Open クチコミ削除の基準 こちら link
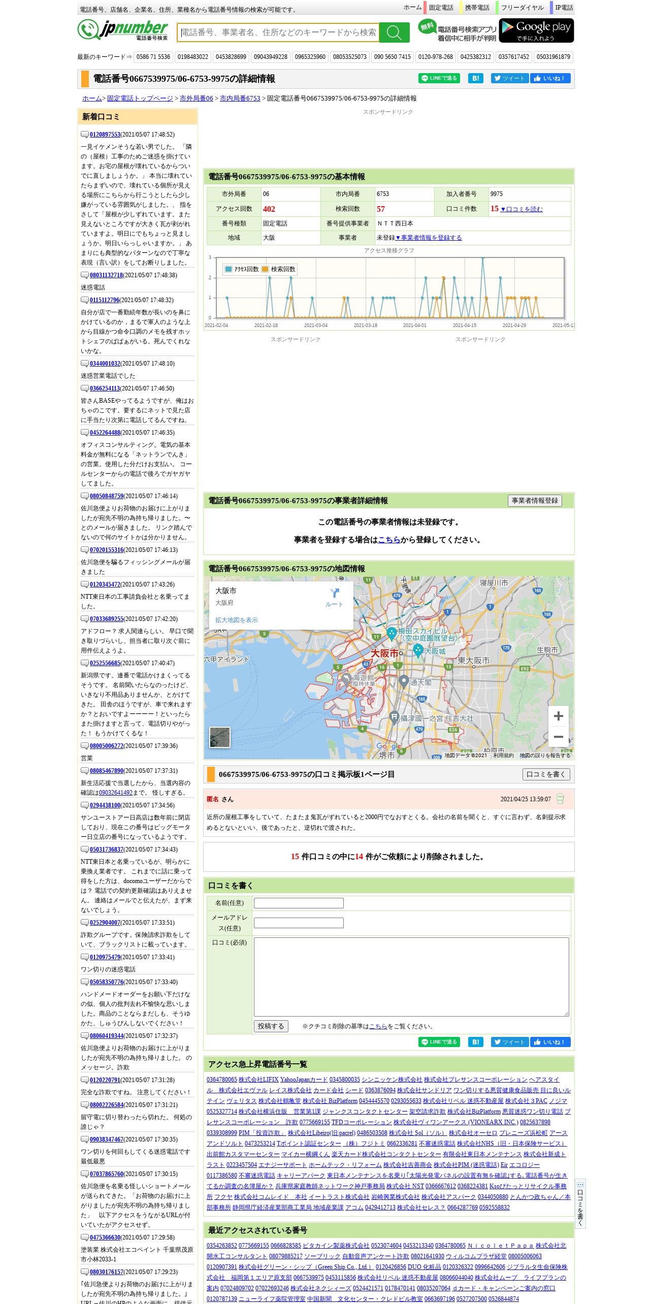The height and width of the screenshot is (1304, 652). [378, 1026]
